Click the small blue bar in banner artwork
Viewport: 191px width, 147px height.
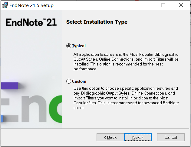coord(2,119)
